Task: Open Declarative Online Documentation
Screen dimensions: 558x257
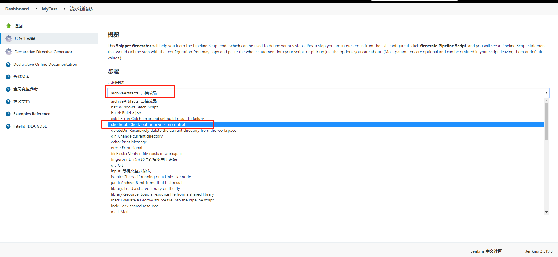Action: click(x=45, y=64)
